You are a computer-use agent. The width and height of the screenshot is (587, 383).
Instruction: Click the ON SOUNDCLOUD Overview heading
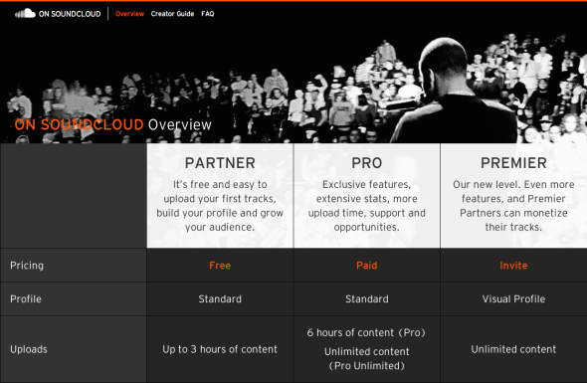coord(112,124)
